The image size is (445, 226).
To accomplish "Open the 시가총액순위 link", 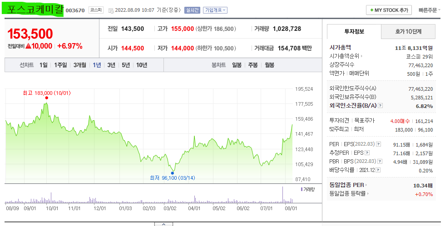I will [x=344, y=56].
